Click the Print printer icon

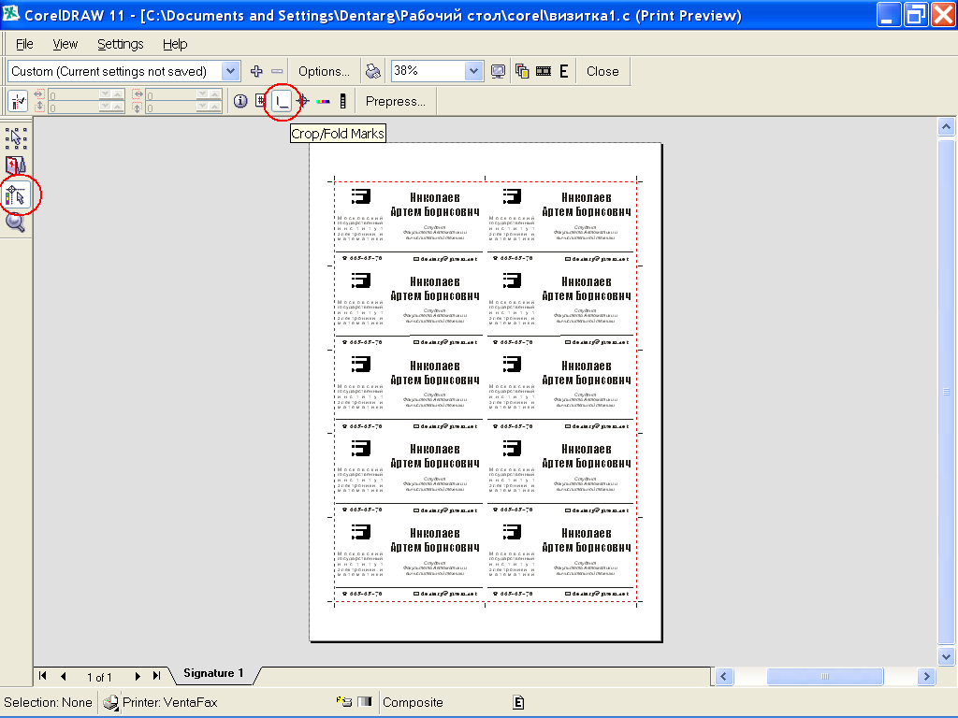pyautogui.click(x=372, y=71)
